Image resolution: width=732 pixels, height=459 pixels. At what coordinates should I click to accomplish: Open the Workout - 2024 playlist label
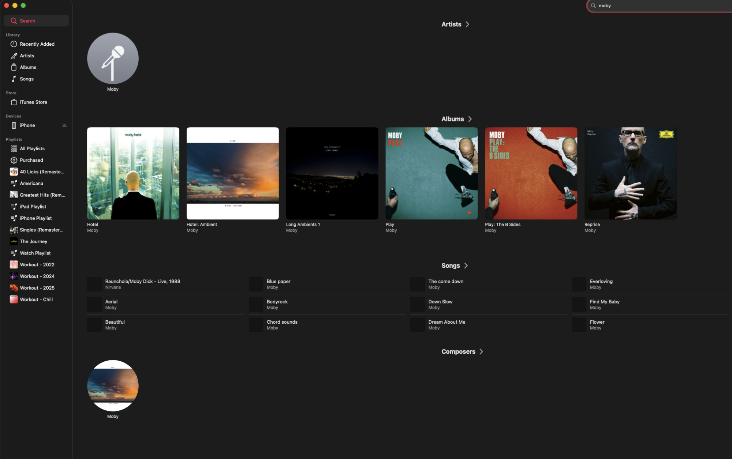tap(37, 276)
